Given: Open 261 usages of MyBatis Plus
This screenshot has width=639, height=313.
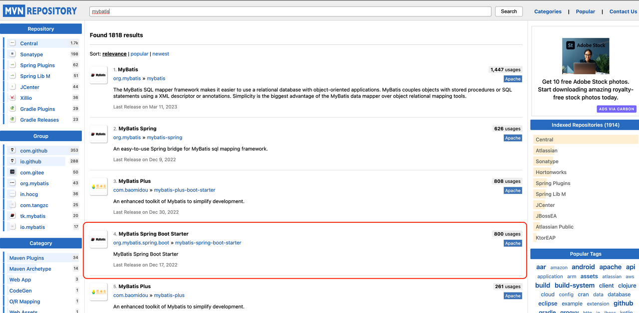Looking at the screenshot, I should pos(507,287).
